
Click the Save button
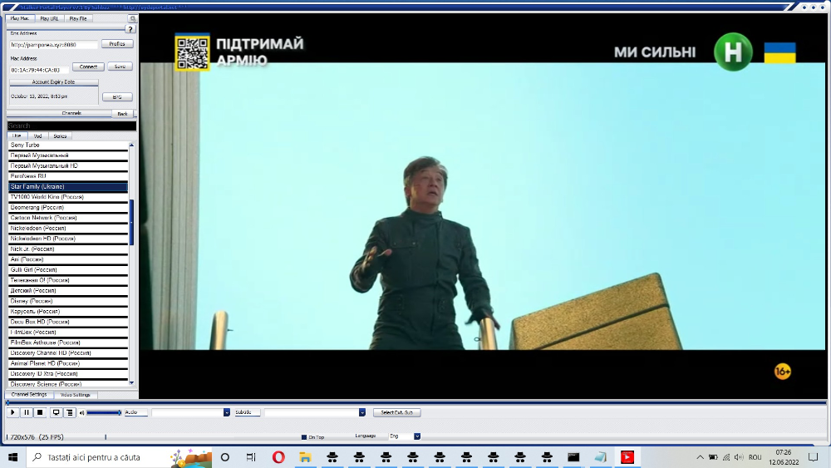pos(120,67)
